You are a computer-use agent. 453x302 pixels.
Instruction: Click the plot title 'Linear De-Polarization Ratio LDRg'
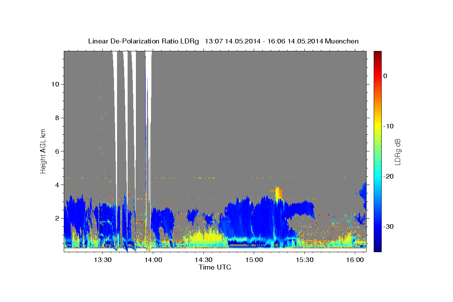click(x=143, y=41)
